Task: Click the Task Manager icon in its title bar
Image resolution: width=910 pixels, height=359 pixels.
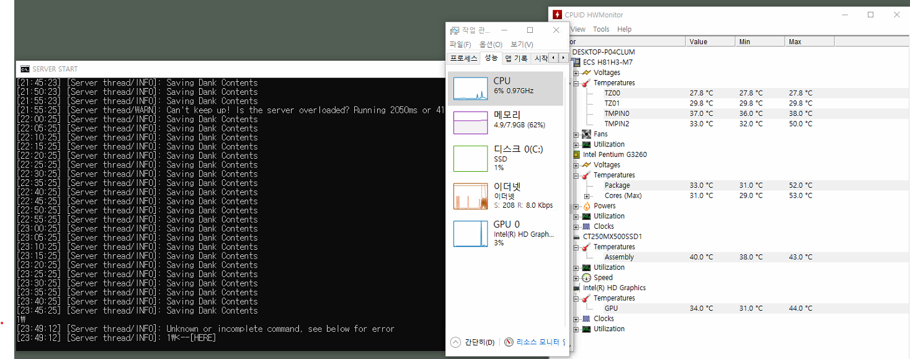Action: (455, 30)
